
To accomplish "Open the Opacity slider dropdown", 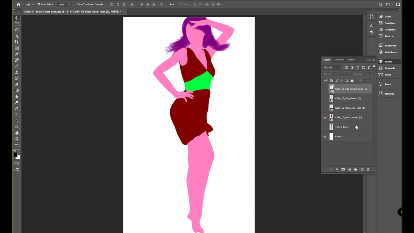I will point(373,74).
